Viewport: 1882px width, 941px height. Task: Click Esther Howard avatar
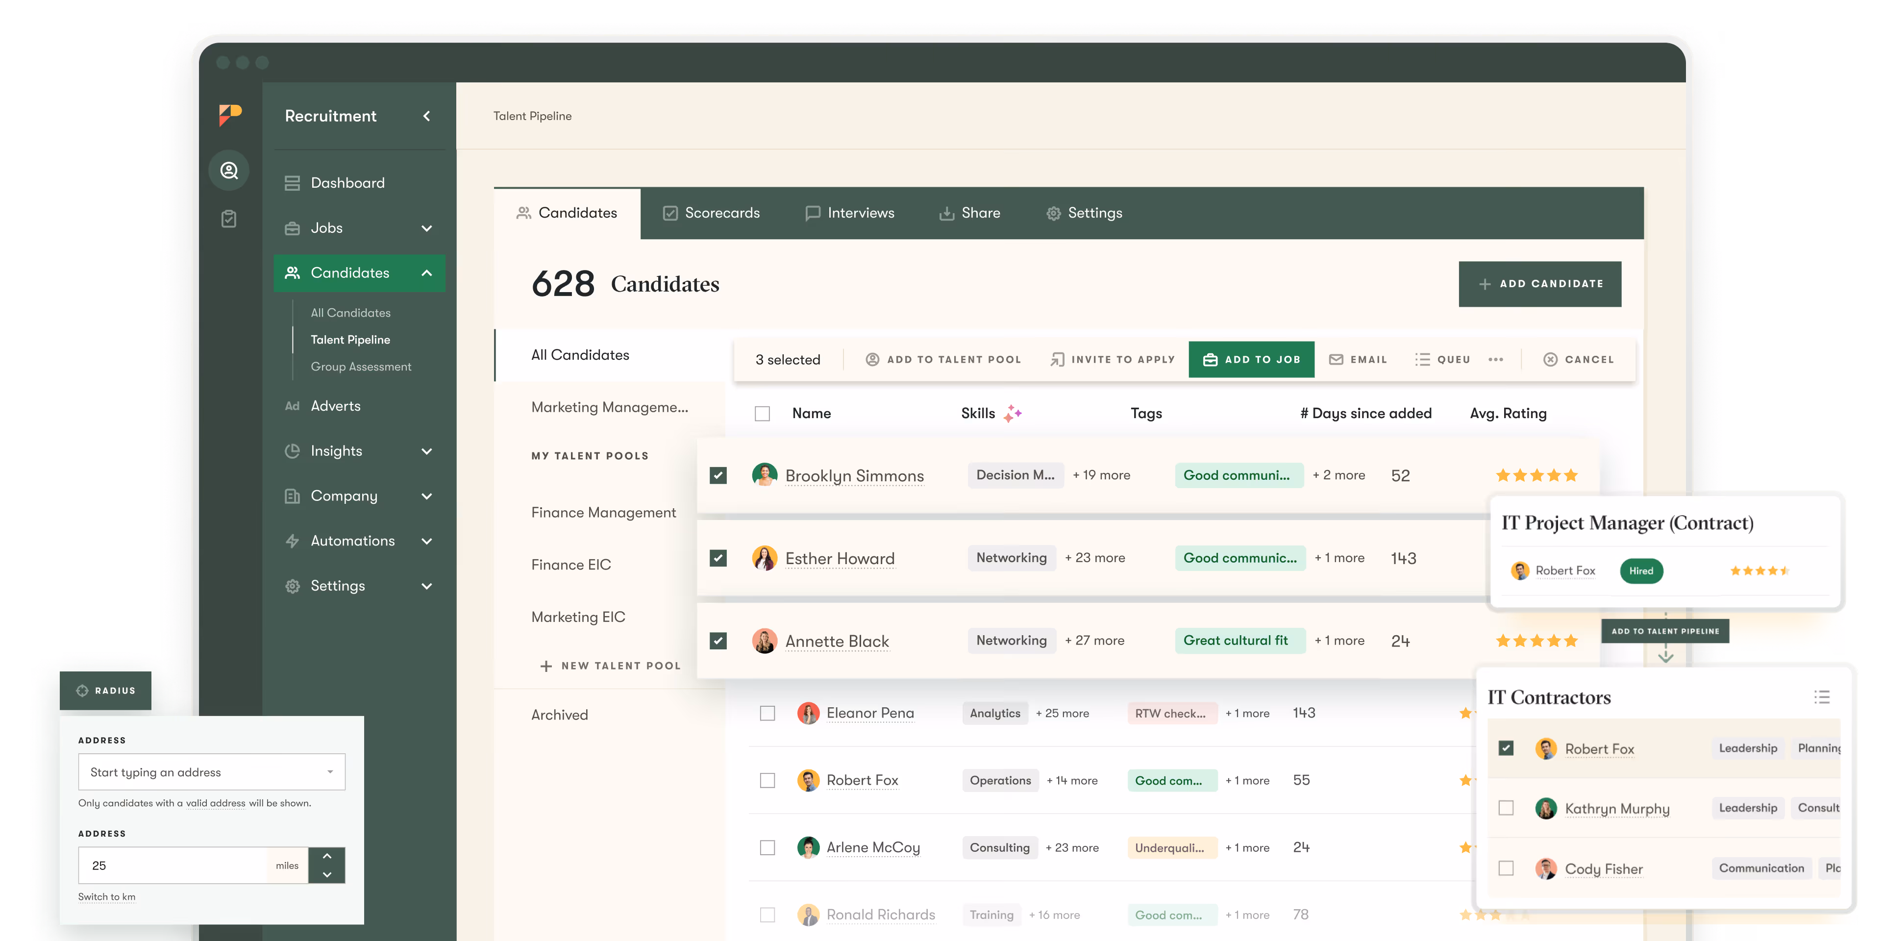tap(764, 558)
